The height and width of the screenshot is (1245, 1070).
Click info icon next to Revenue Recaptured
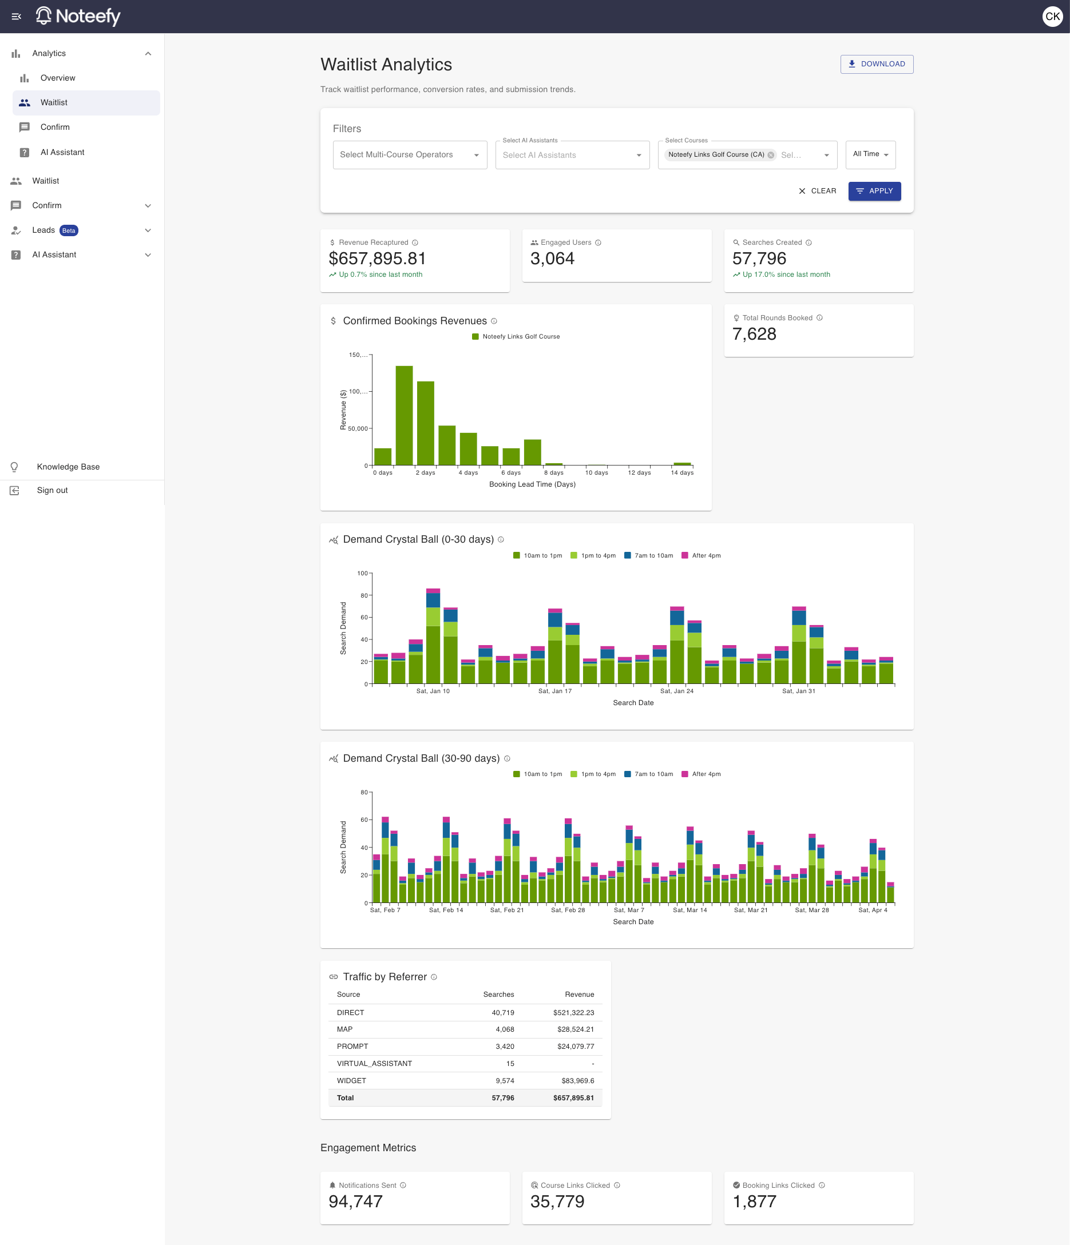[x=415, y=242]
